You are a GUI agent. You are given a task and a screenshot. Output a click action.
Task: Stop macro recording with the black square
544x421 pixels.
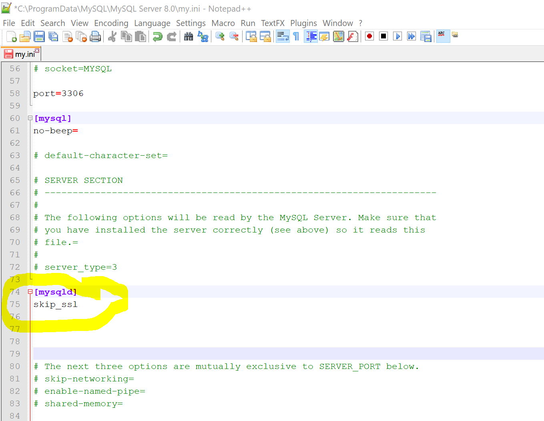coord(383,36)
